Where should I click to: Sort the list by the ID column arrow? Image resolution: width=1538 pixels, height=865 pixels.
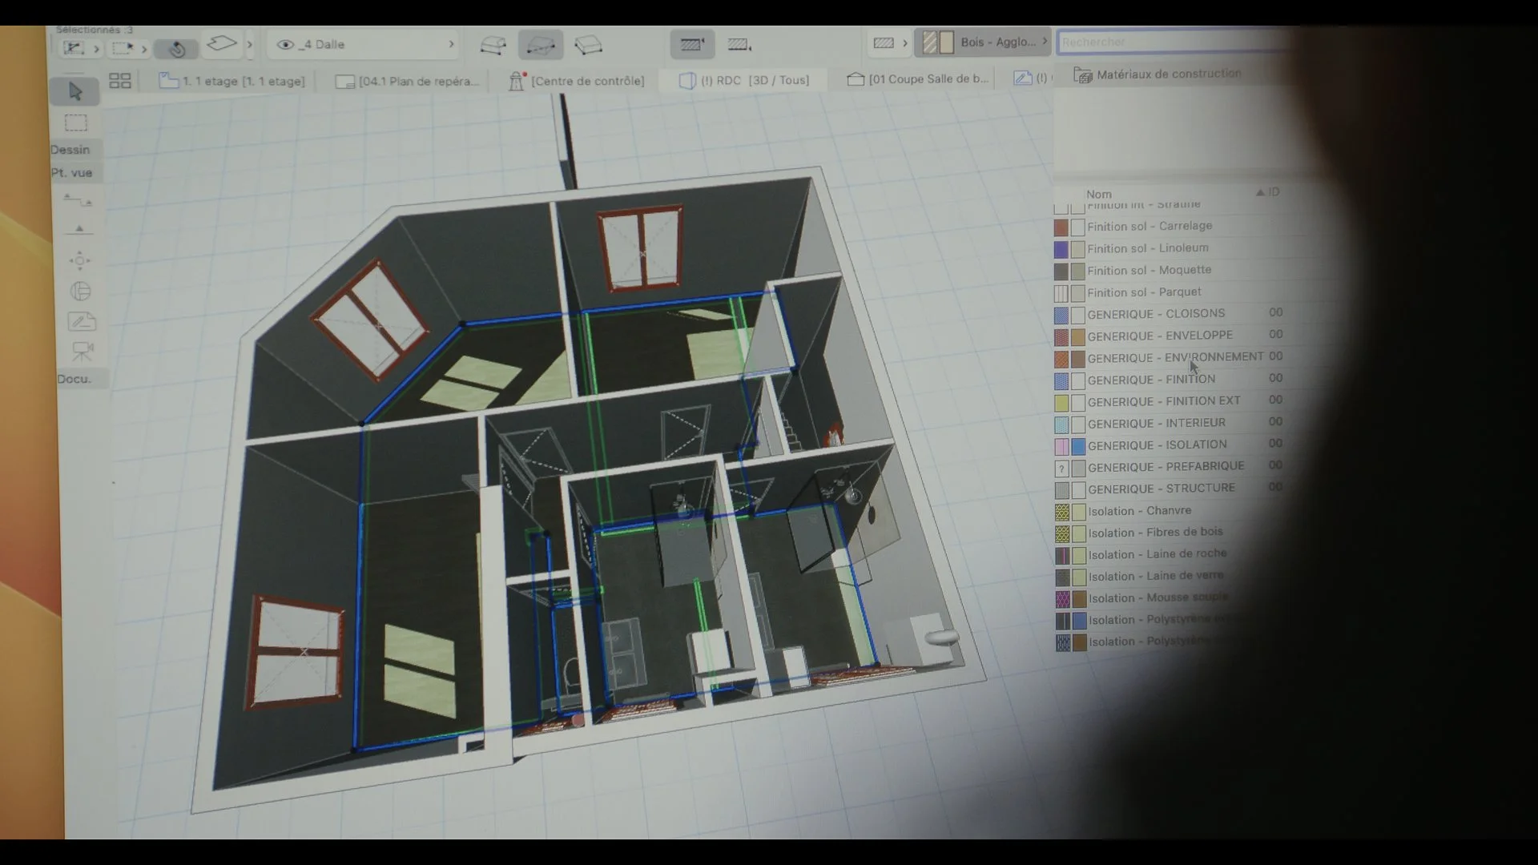(x=1260, y=192)
